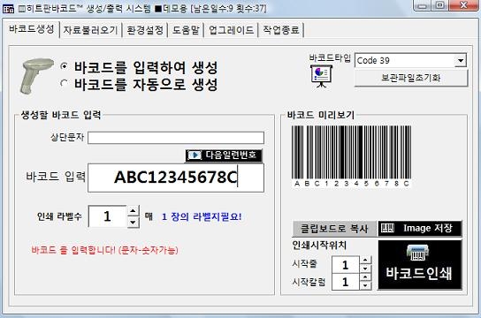The width and height of the screenshot is (481, 318).
Task: Switch to the 자료불러오기 tab
Action: 90,30
